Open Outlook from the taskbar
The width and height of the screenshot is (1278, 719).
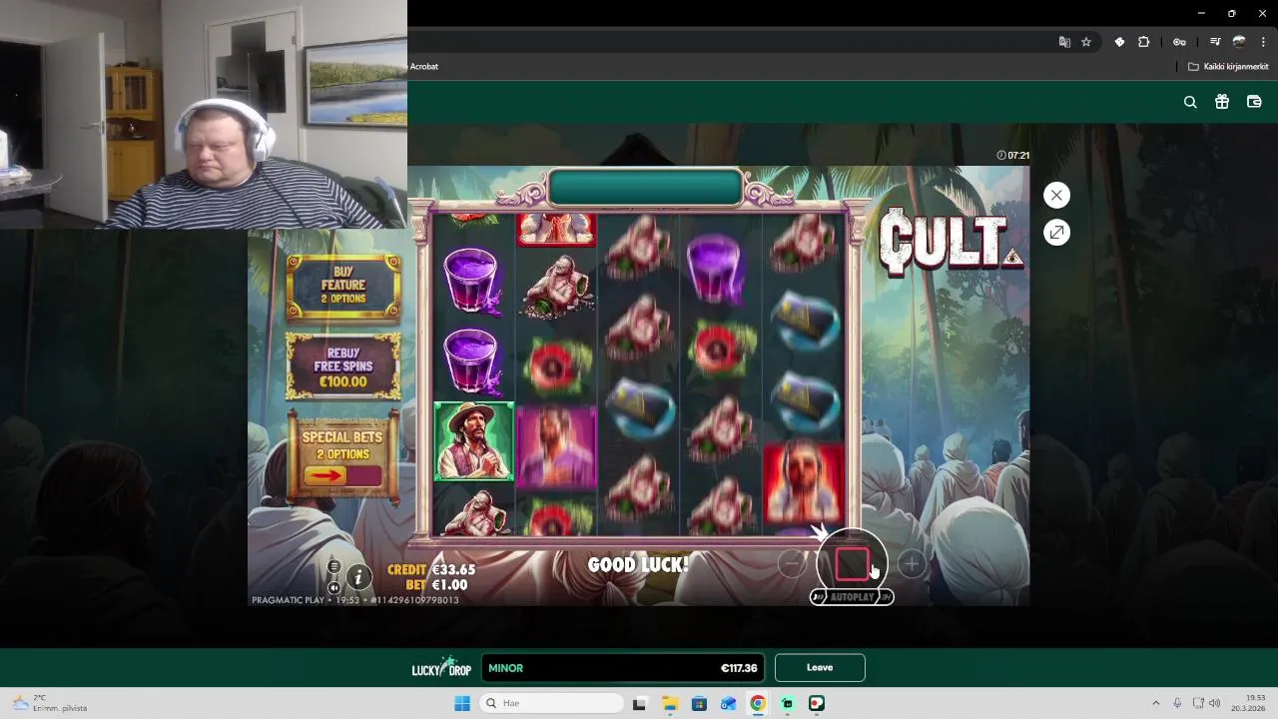728,703
